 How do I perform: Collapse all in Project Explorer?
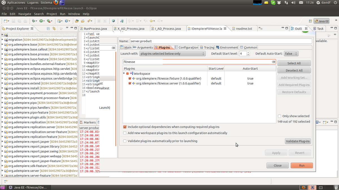(48, 28)
